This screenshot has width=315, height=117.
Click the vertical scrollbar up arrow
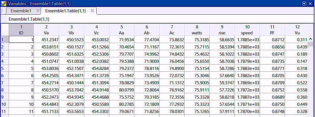coord(311,39)
